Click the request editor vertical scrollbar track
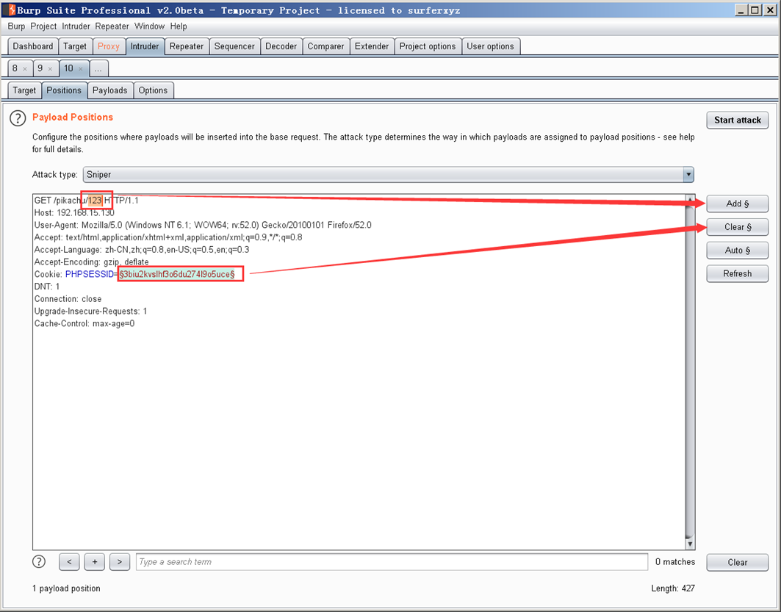This screenshot has width=781, height=612. pos(690,371)
